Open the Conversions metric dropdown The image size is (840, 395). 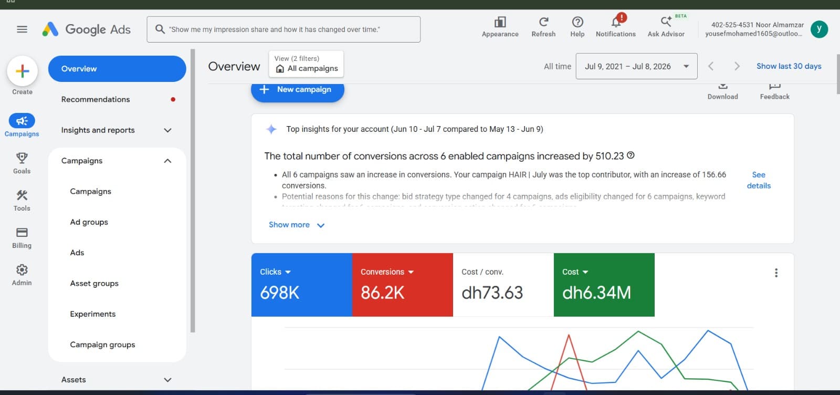point(387,272)
